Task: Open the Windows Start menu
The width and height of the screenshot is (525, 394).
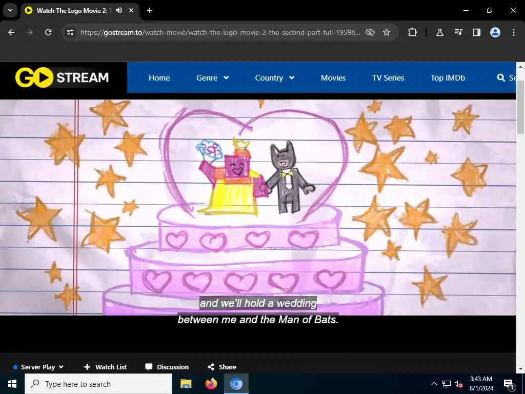Action: click(x=12, y=384)
